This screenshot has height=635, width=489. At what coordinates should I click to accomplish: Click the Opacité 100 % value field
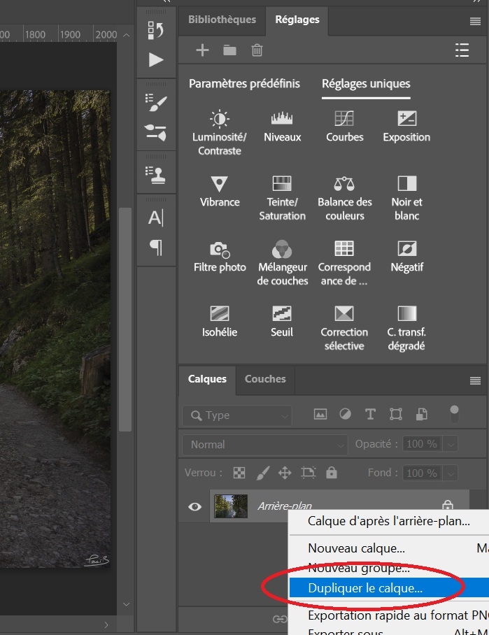422,444
